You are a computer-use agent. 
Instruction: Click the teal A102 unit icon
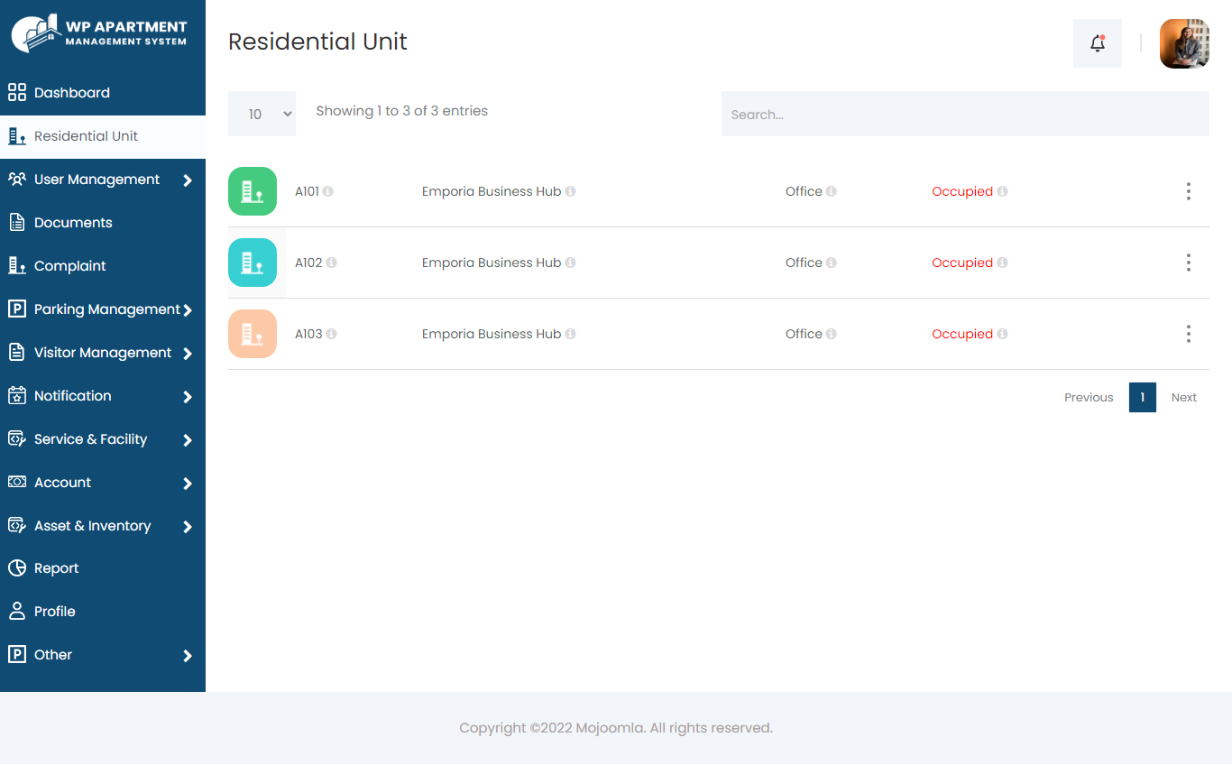point(253,263)
